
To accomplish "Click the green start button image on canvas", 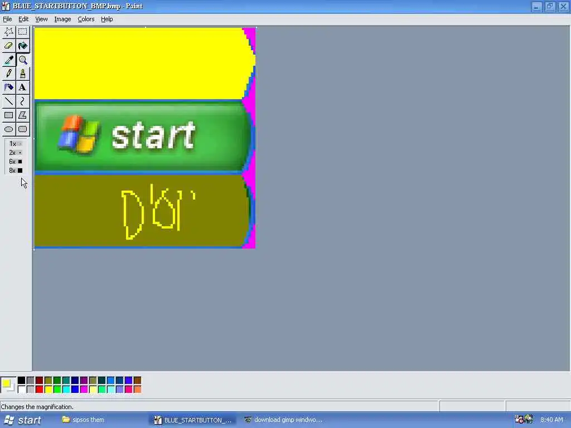I will tap(143, 137).
